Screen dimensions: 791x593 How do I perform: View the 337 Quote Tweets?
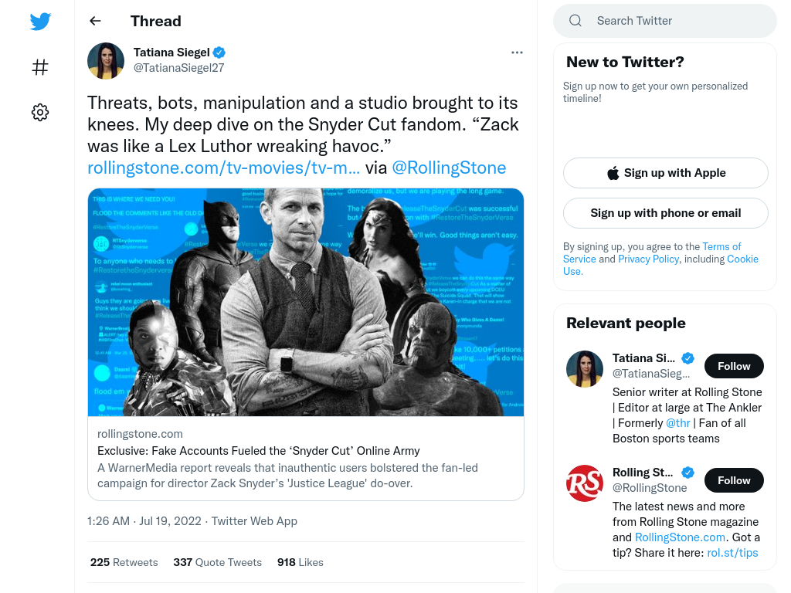217,562
